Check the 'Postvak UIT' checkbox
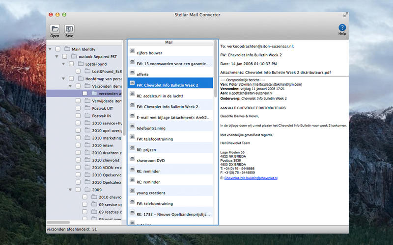 click(x=78, y=108)
